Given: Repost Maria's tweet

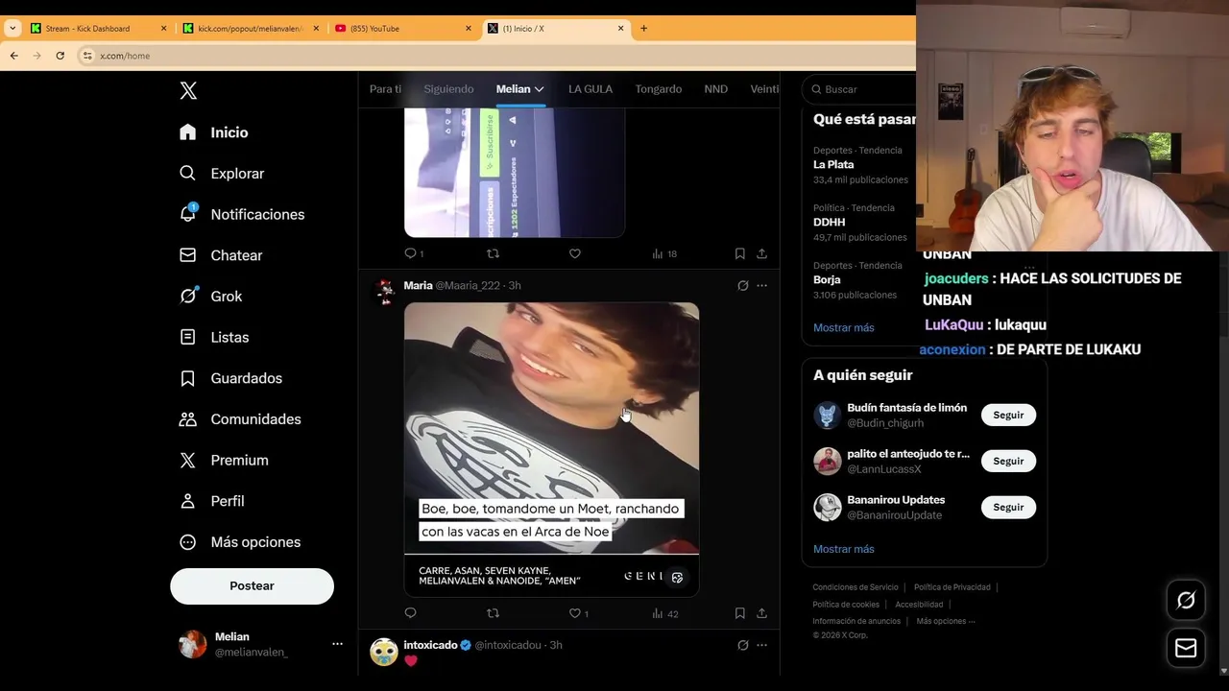Looking at the screenshot, I should point(493,613).
